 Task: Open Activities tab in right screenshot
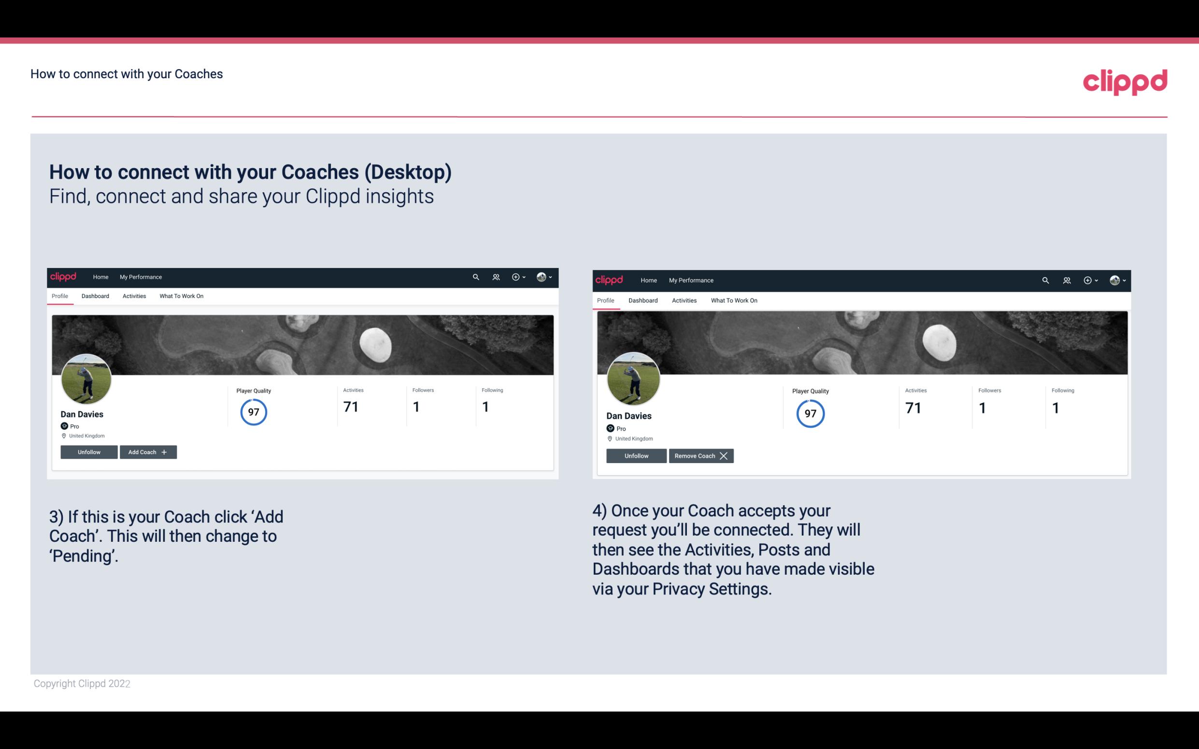pos(684,300)
